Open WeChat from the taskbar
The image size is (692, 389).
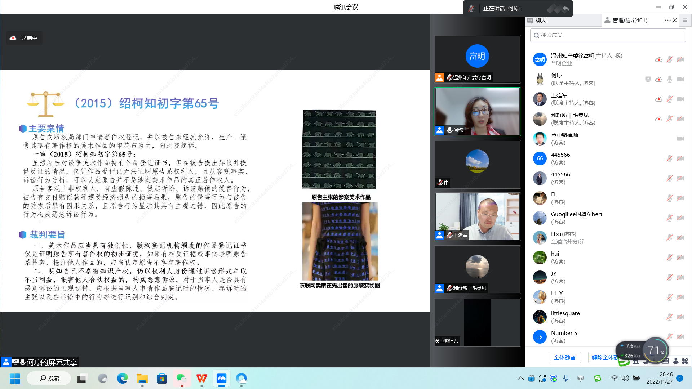181,378
